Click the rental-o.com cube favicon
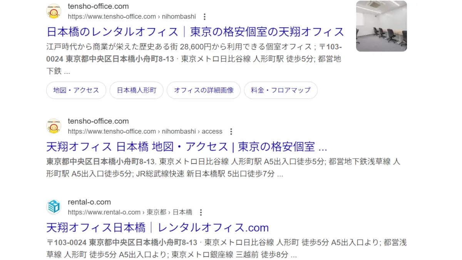This screenshot has width=462, height=260. click(x=54, y=207)
